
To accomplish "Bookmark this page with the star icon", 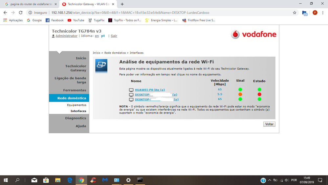I will 295,13.
